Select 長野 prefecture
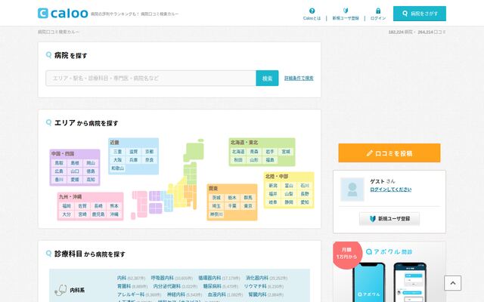Viewport: 484px width, 302px height. [305, 194]
